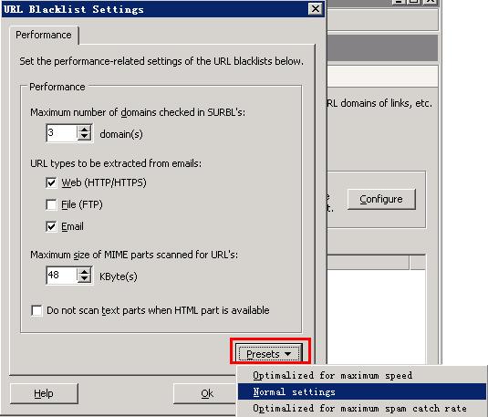Viewport: 488px width, 417px height.
Task: Switch to the Performance tab
Action: pyautogui.click(x=44, y=35)
